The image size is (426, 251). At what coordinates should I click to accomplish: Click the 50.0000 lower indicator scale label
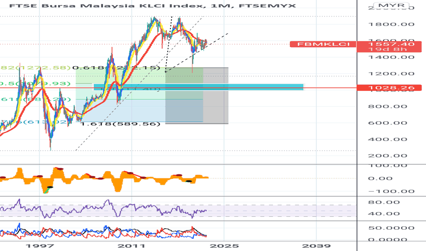click(x=391, y=228)
